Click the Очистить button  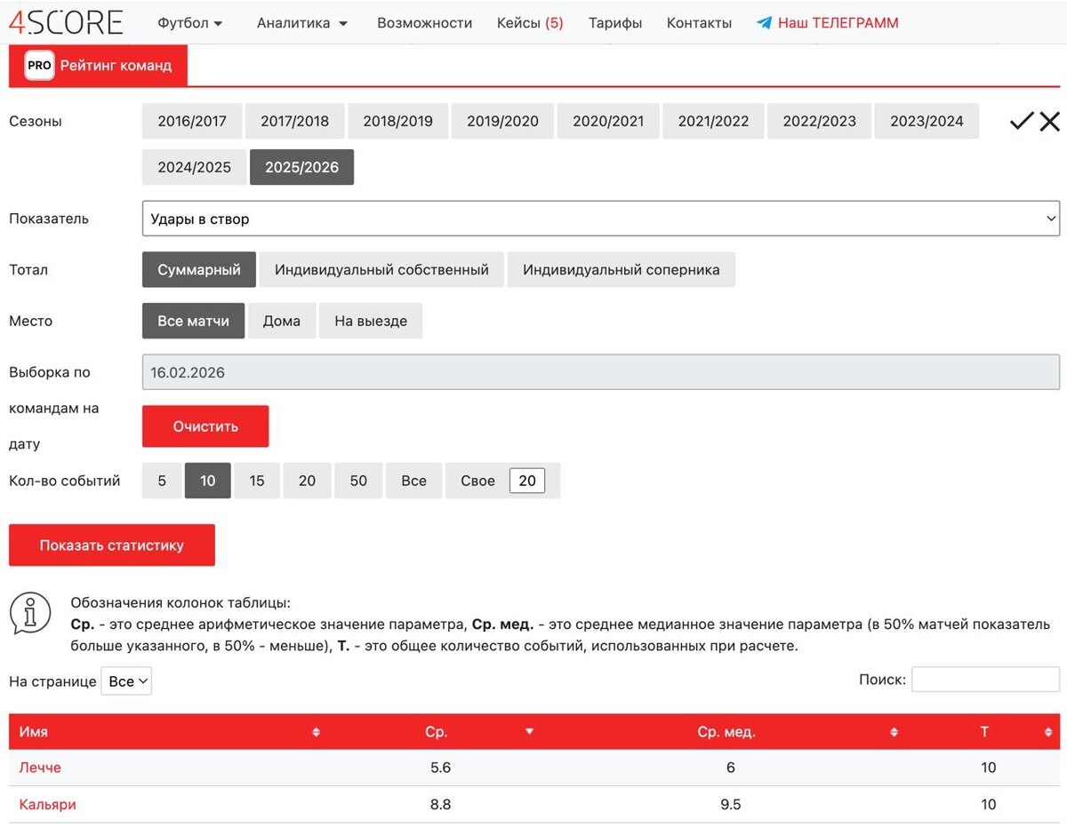click(205, 426)
